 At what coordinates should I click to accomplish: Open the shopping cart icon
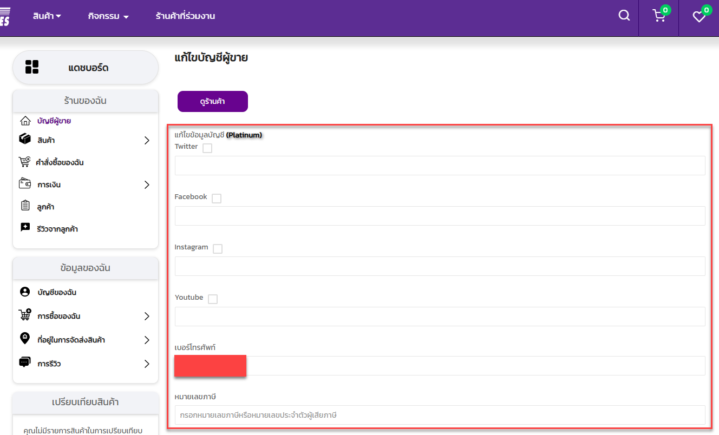659,16
